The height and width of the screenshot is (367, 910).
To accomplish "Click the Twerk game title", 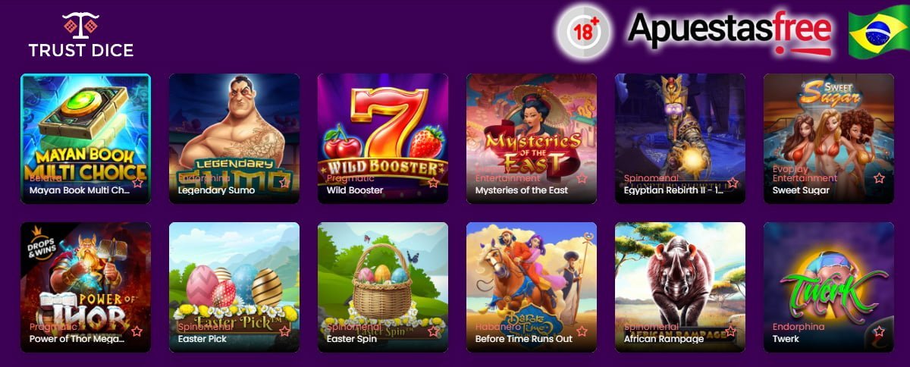I will coord(786,339).
